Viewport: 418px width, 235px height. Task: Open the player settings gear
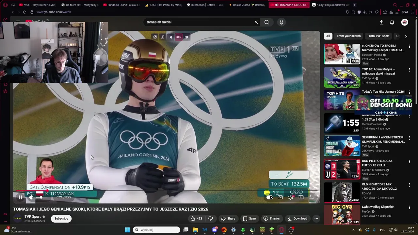[x=291, y=197]
